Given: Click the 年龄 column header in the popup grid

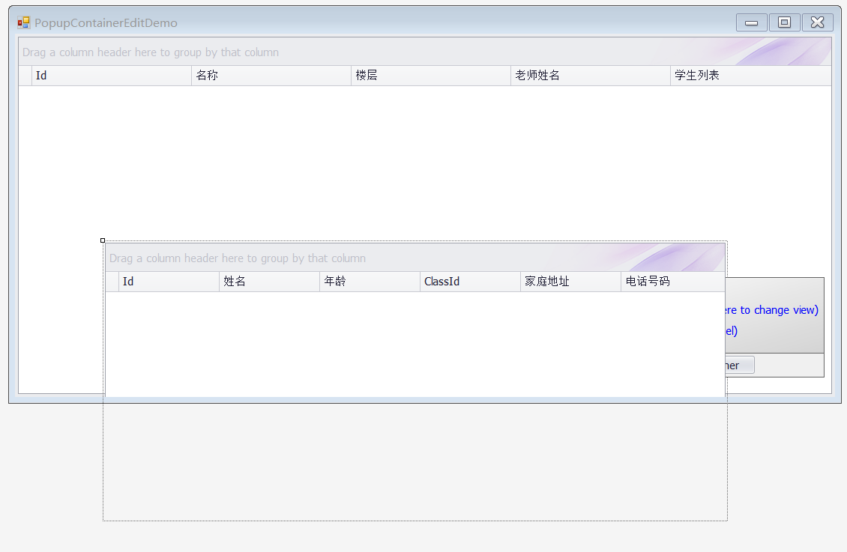Looking at the screenshot, I should coord(370,281).
